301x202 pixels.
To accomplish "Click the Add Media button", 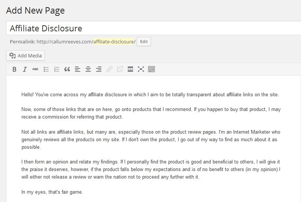I will (x=26, y=56).
